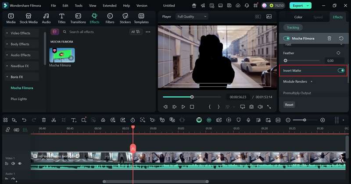
Task: Click the Feather keyframe diamond
Action: pyautogui.click(x=338, y=53)
